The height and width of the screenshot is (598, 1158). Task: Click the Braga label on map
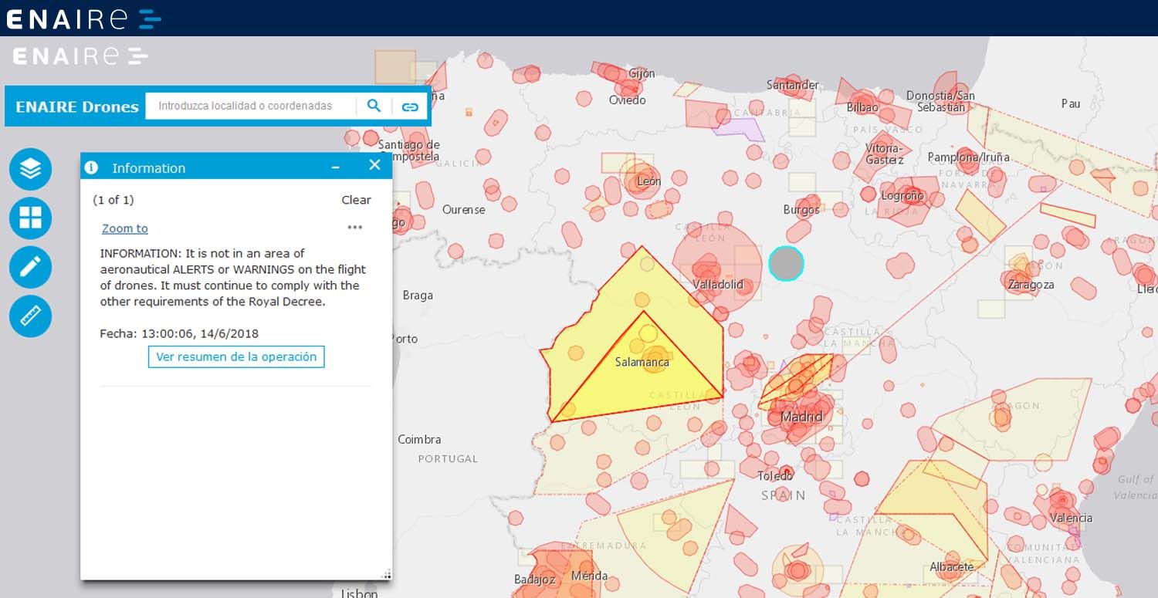[x=418, y=296]
